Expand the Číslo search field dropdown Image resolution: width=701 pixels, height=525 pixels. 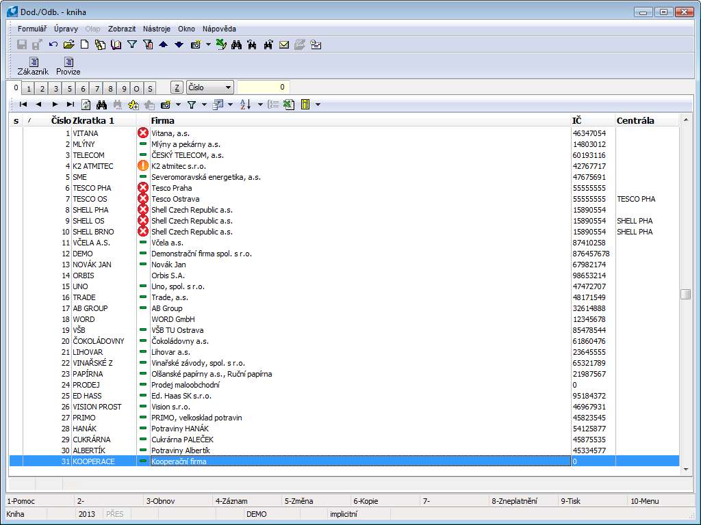click(227, 88)
